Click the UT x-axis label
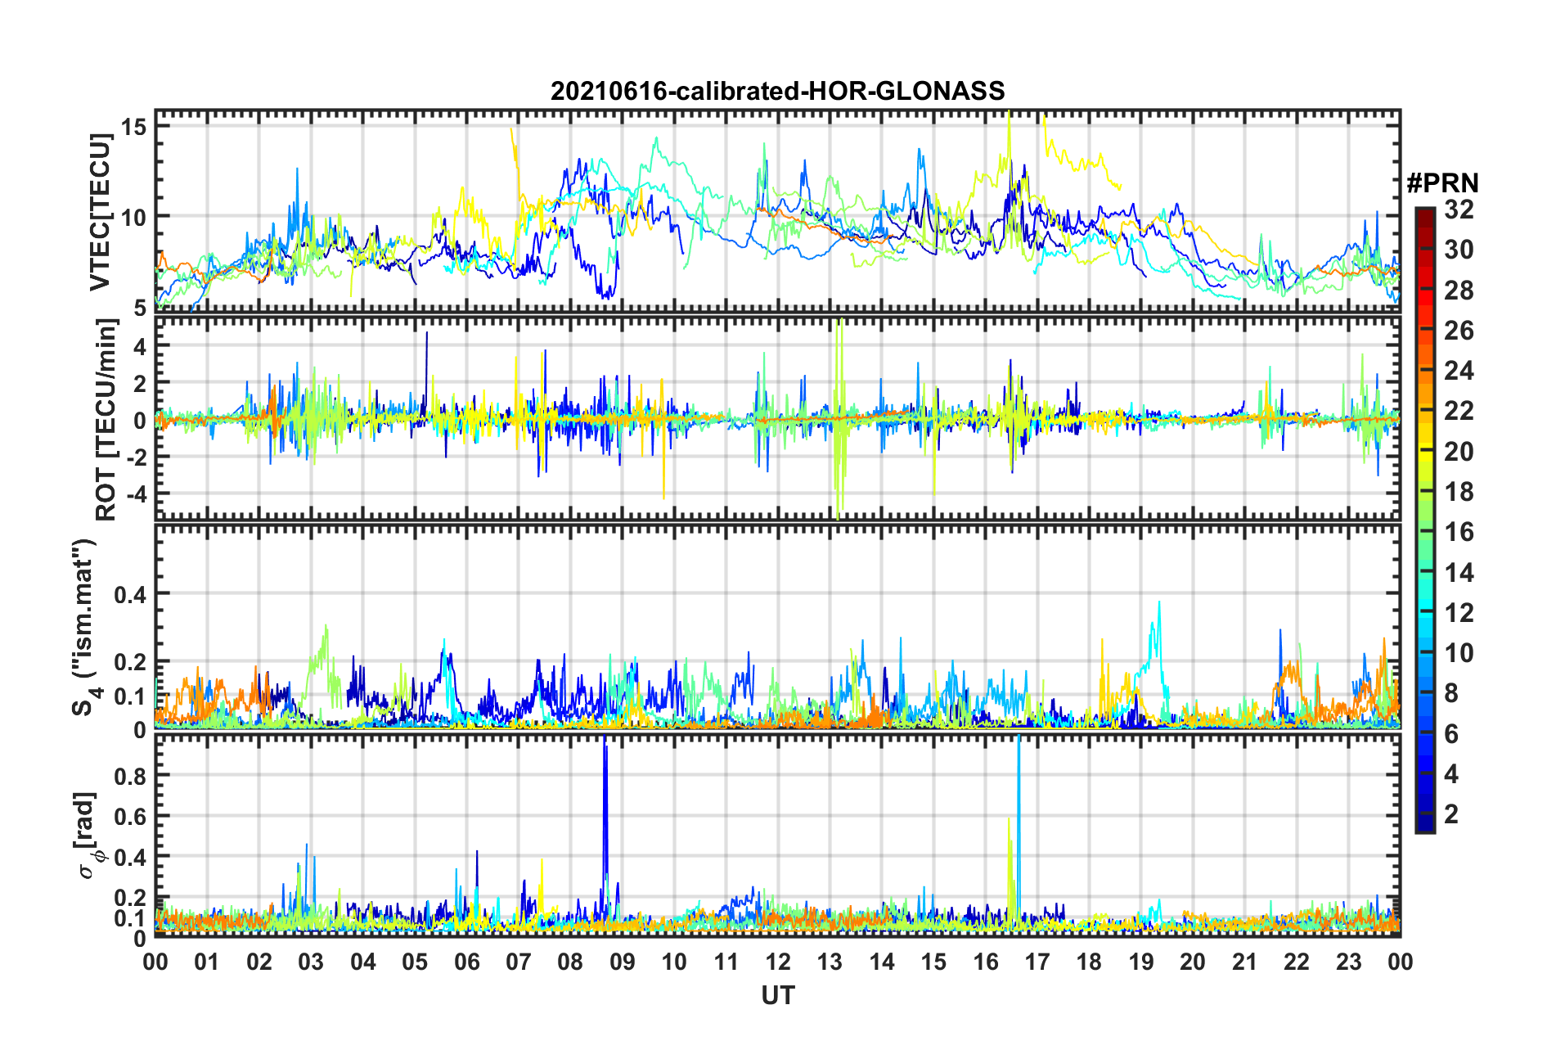The width and height of the screenshot is (1556, 1041). [777, 995]
